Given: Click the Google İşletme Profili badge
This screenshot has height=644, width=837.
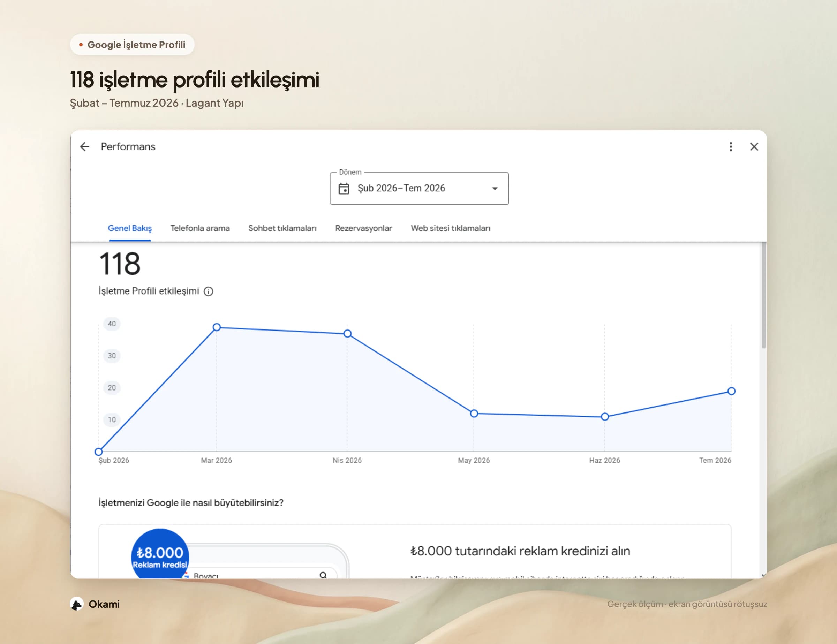Looking at the screenshot, I should [x=132, y=45].
